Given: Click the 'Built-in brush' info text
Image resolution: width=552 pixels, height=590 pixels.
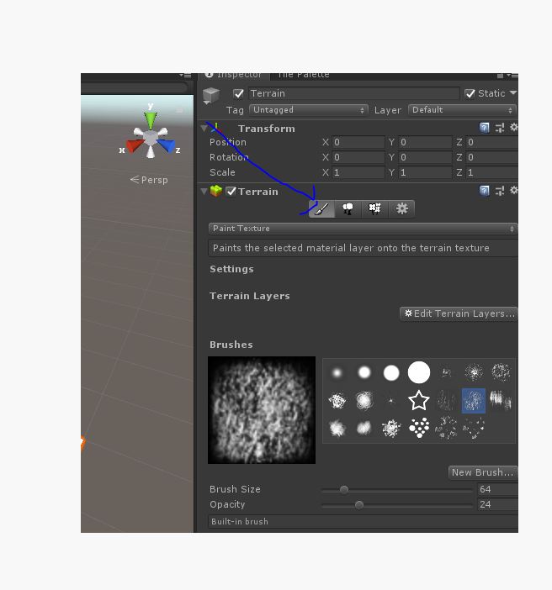Looking at the screenshot, I should pyautogui.click(x=240, y=522).
